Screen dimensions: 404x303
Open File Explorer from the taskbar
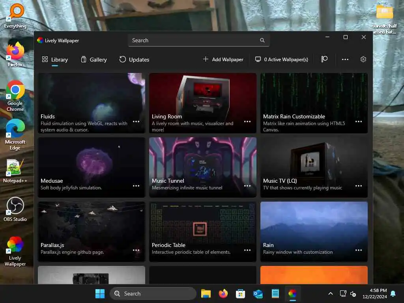pyautogui.click(x=206, y=294)
